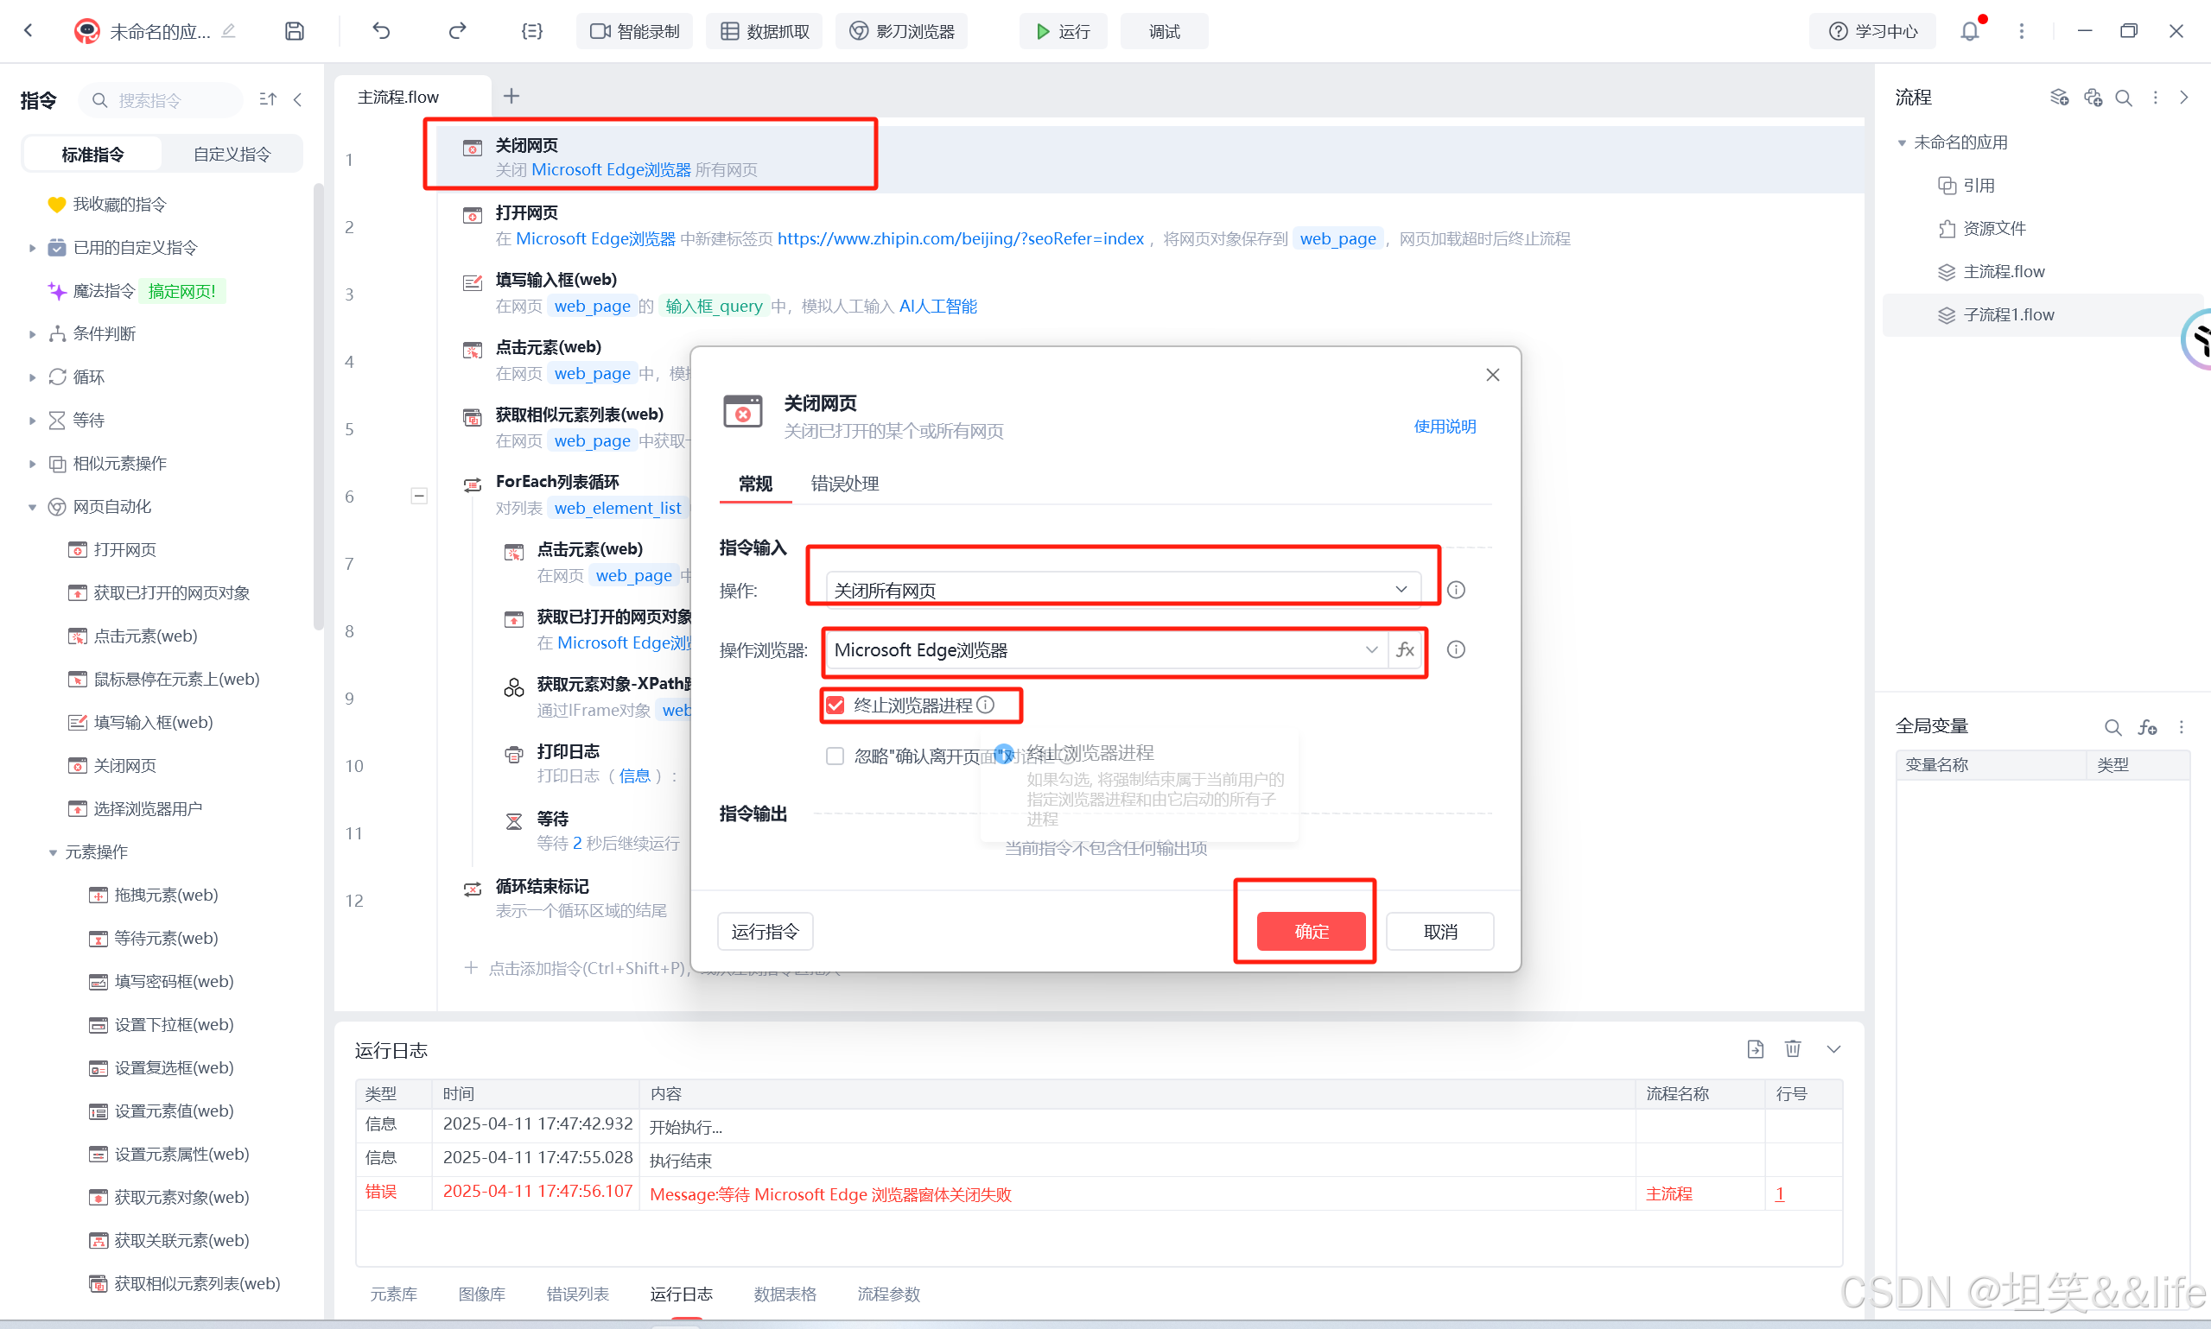The image size is (2211, 1329).
Task: Check the 忽略"确认离开页面" checkbox
Action: click(x=835, y=756)
